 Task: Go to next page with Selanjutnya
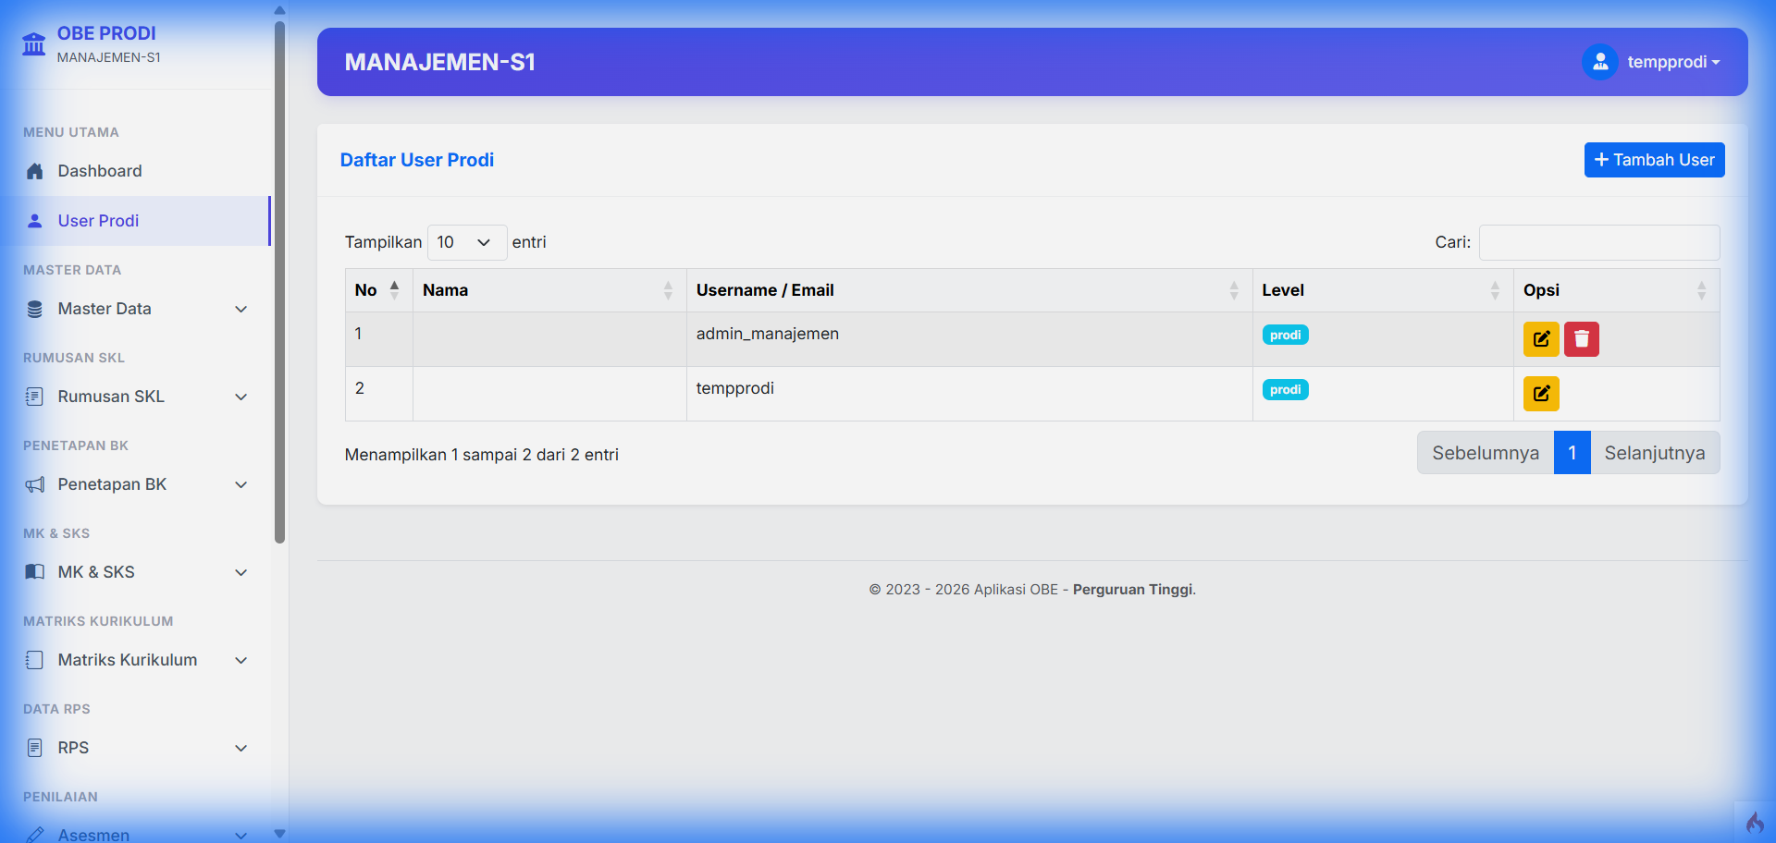point(1654,453)
